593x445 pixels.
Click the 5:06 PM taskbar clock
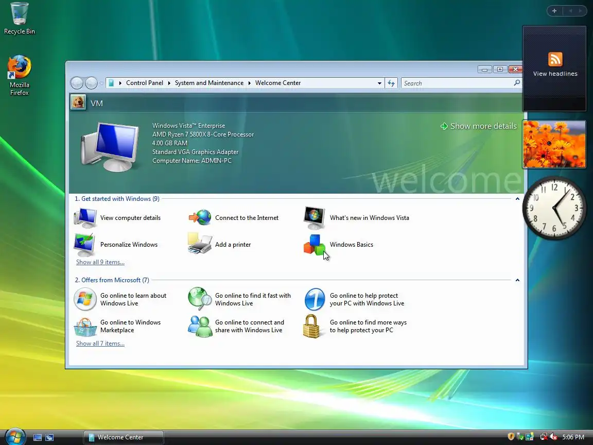click(x=573, y=437)
